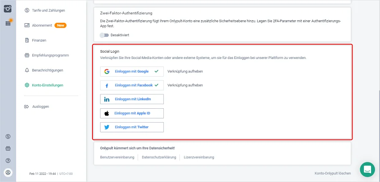Click the dollar sign icon in left rail

[x=8, y=136]
